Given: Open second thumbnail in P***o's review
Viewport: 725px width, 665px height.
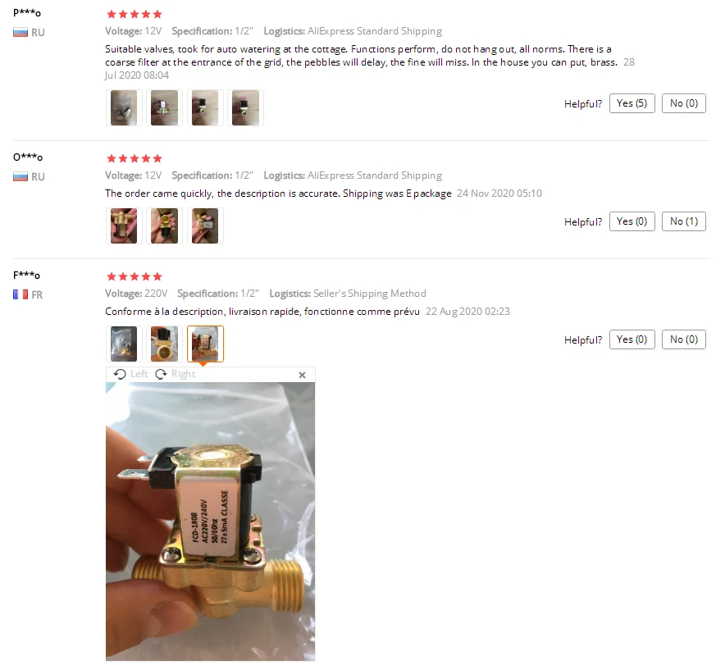Looking at the screenshot, I should (x=165, y=108).
